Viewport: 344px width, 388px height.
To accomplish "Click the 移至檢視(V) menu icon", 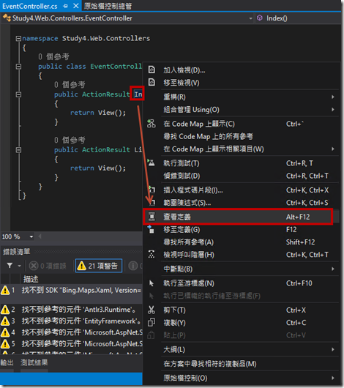I will 152,82.
